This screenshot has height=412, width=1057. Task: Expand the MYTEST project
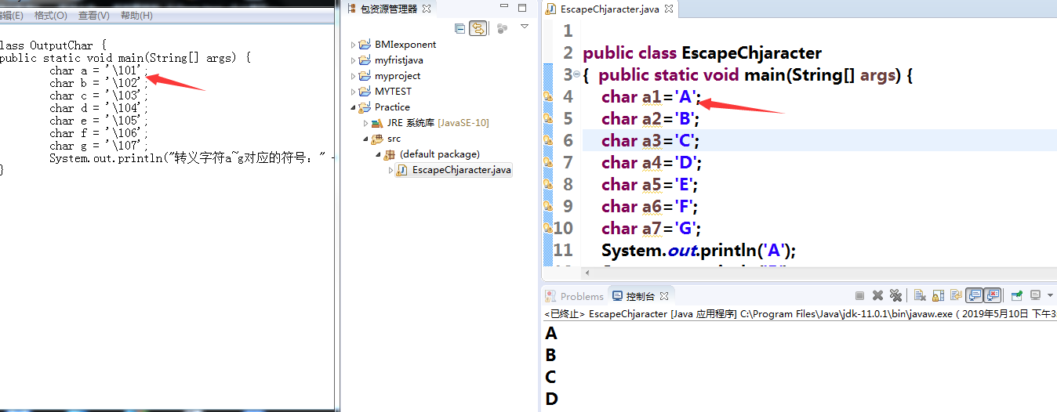pos(353,92)
